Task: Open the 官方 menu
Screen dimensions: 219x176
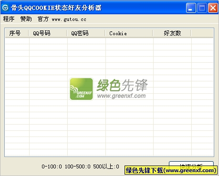Action: coord(43,19)
